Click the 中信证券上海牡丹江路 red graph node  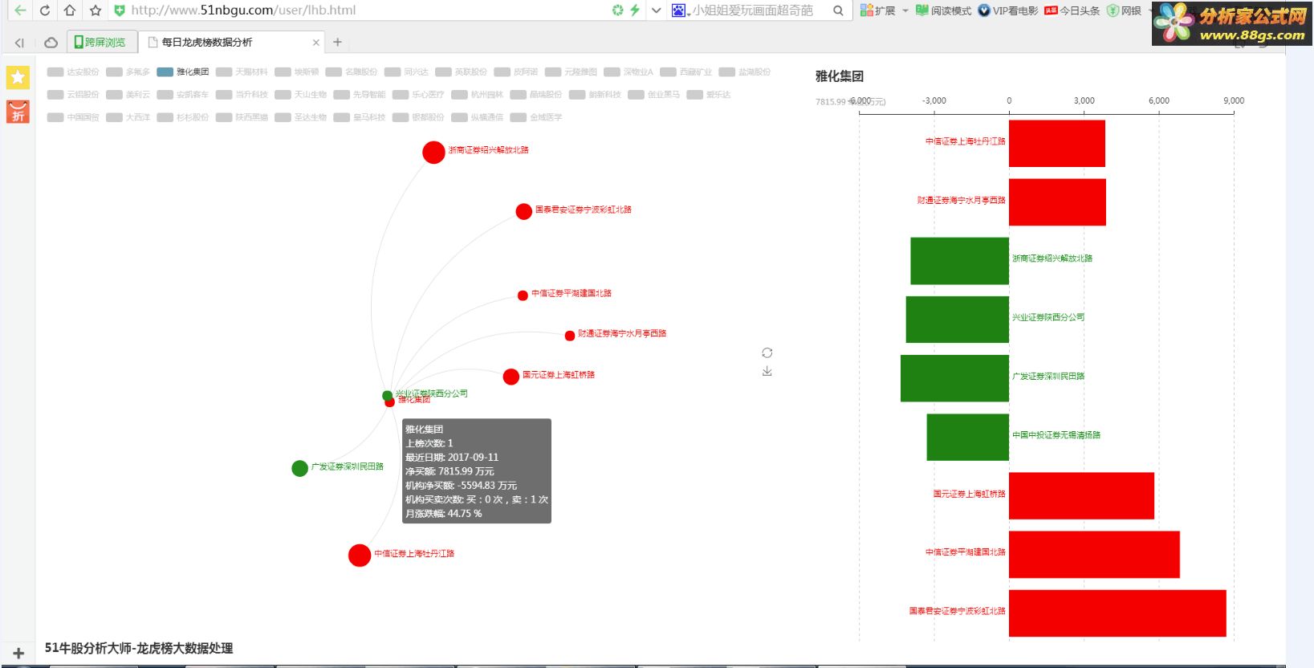(360, 555)
